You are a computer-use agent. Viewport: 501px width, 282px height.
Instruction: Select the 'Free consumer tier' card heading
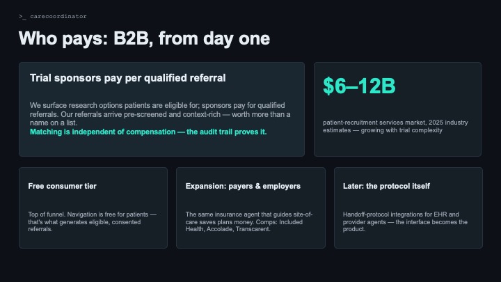click(x=63, y=186)
